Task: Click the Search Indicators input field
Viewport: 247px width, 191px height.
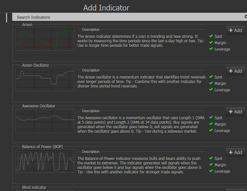Action: [x=129, y=17]
